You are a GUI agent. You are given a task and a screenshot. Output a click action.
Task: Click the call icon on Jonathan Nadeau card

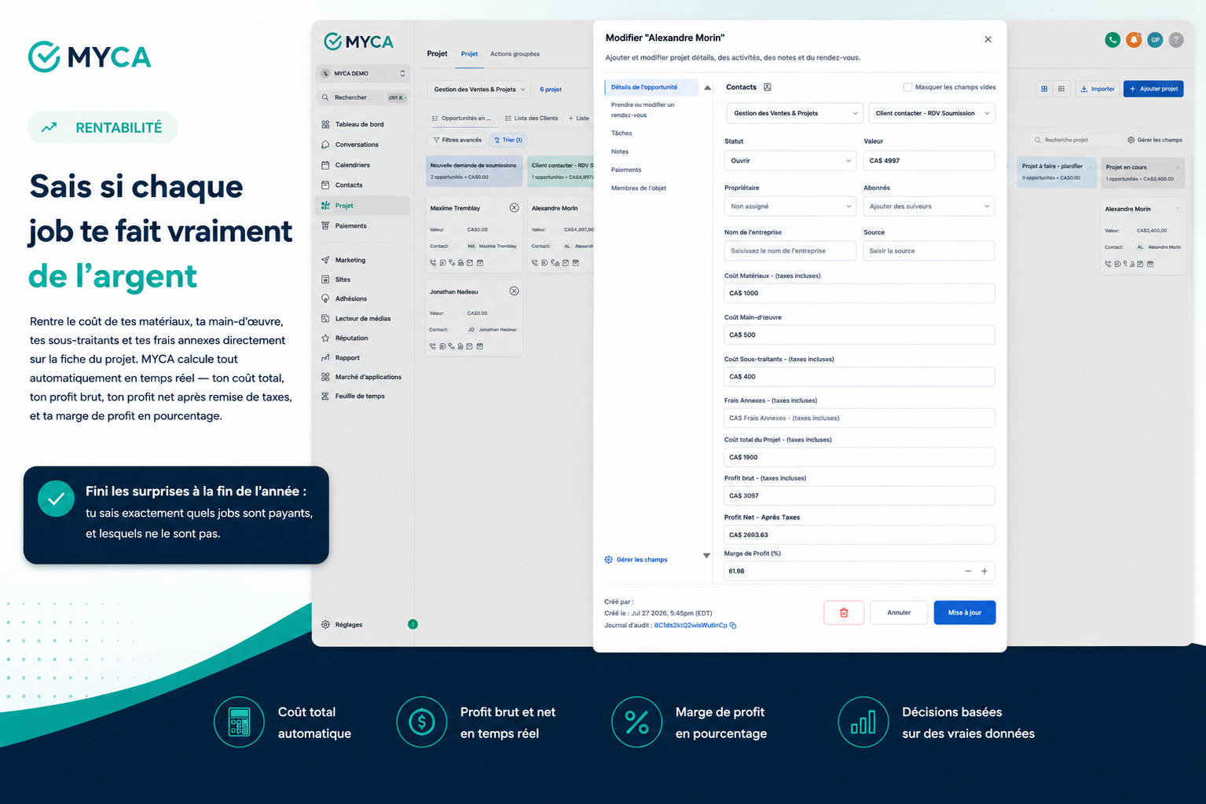click(433, 346)
